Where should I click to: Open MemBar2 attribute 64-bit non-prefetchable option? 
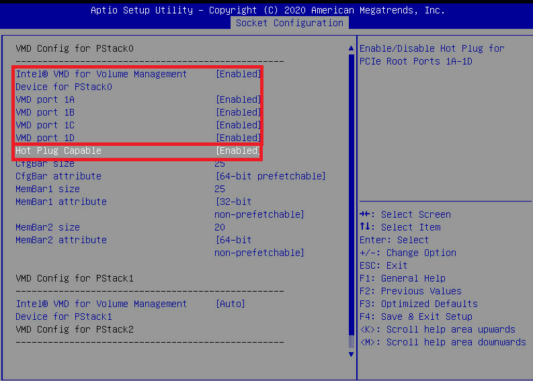pos(259,246)
